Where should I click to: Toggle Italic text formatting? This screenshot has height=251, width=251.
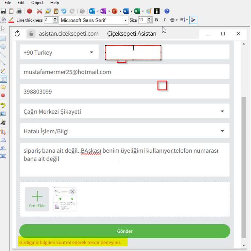coord(164,20)
